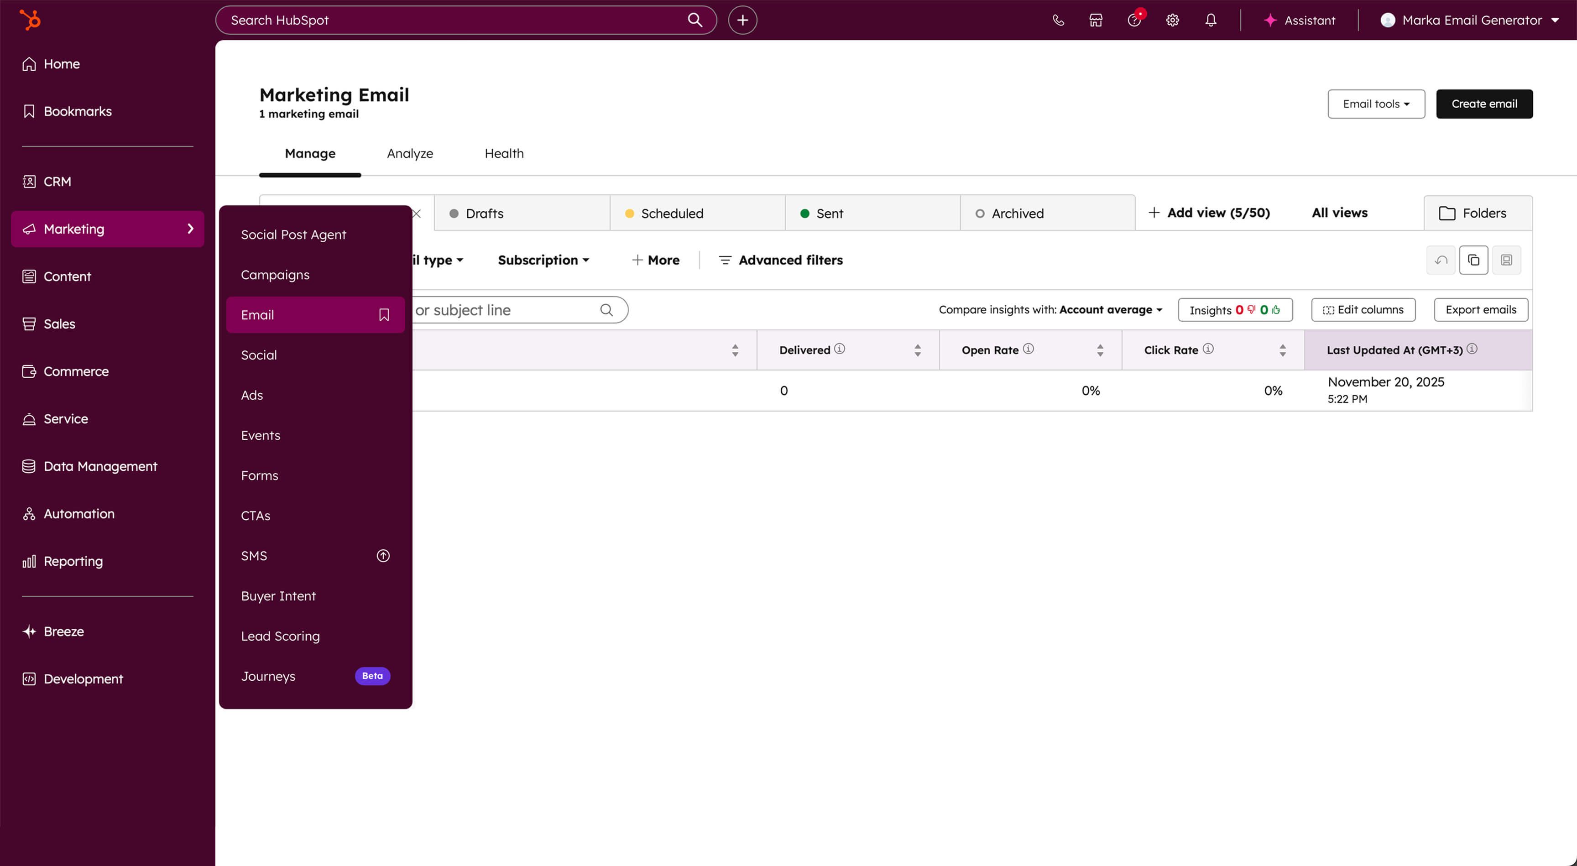
Task: Click the Export emails button
Action: click(1480, 310)
